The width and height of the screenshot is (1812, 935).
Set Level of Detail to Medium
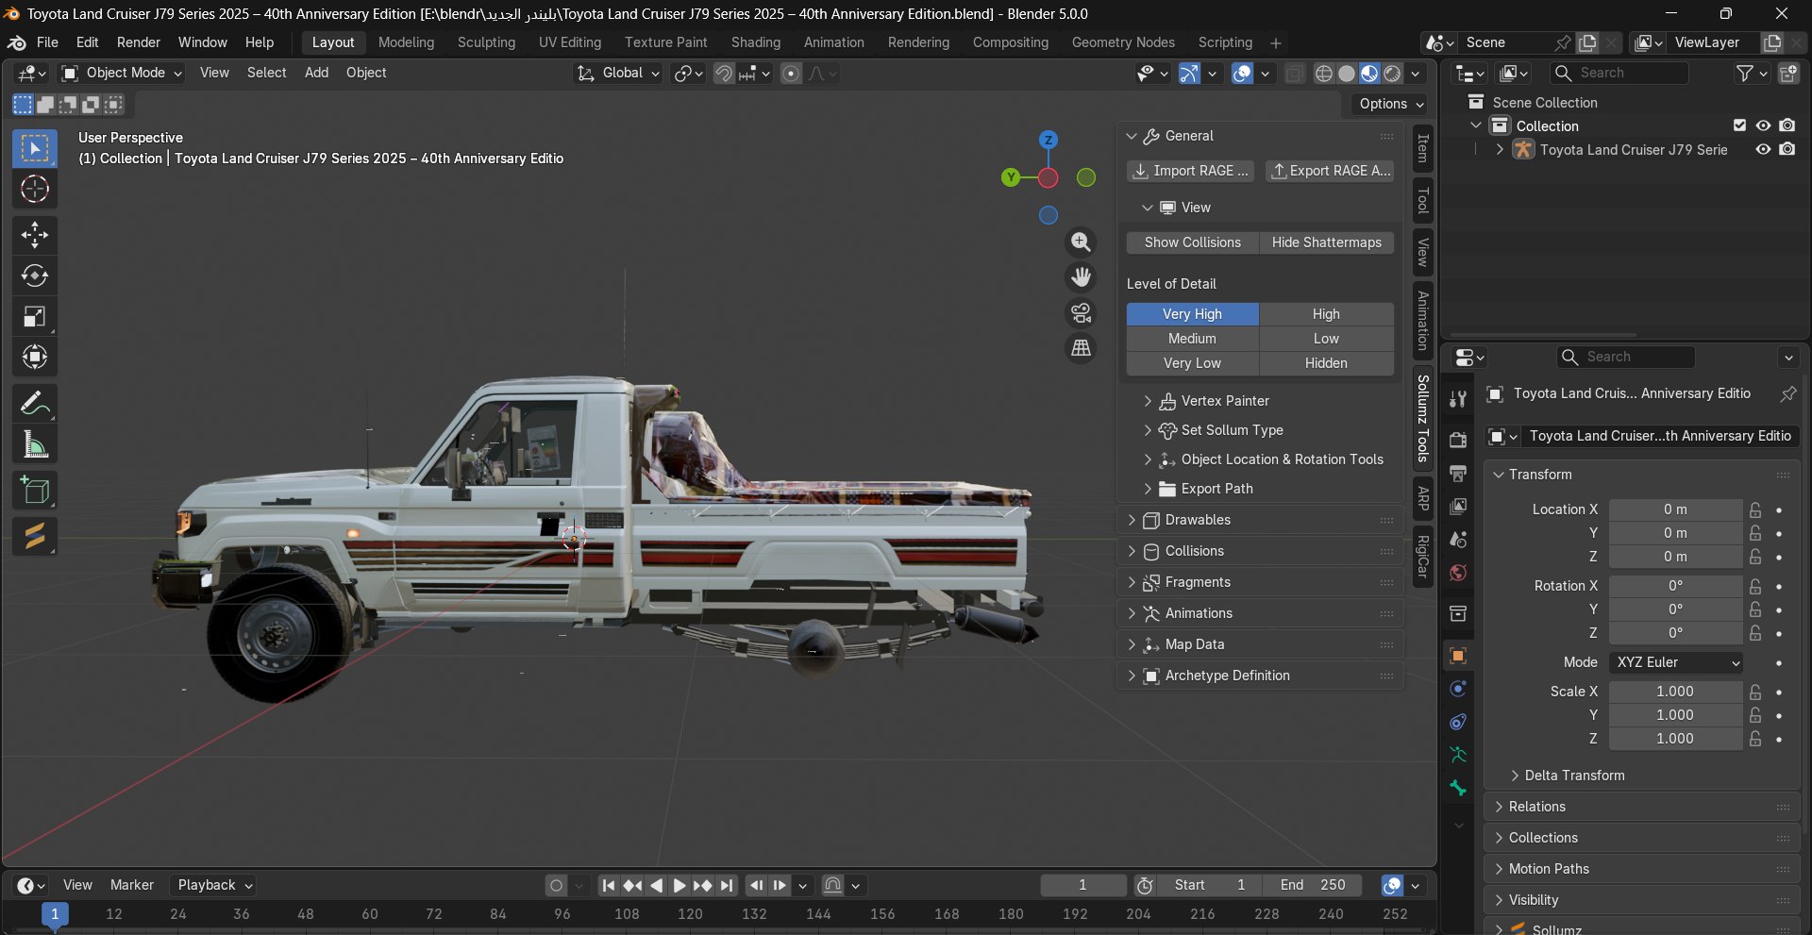1193,339
